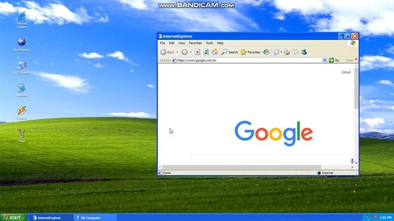This screenshot has width=394, height=221.
Task: Open the Favorites menu in the menu bar
Action: point(195,43)
